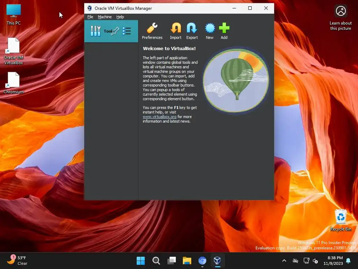Viewport: 358px width, 269px height.
Task: Select Oracle VM VirtualBox desktop shortcut
Action: pyautogui.click(x=14, y=51)
